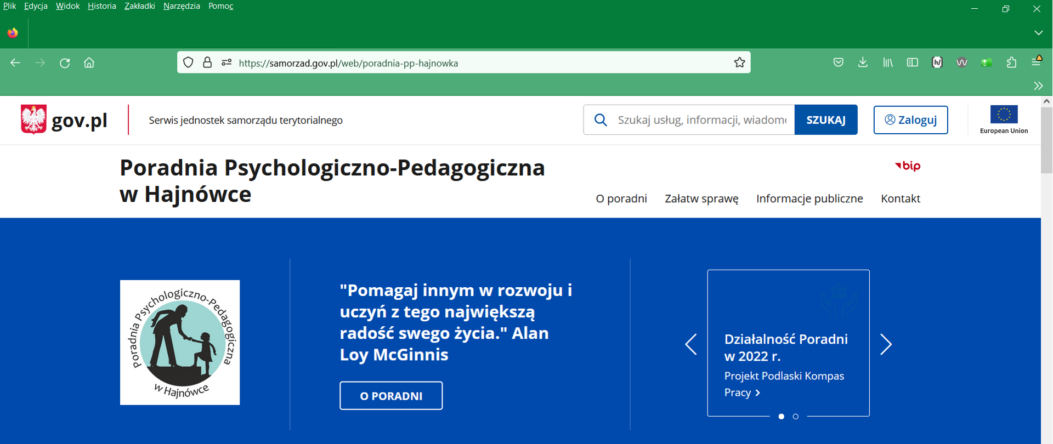Open the Downloads panel icon
The height and width of the screenshot is (444, 1053).
click(863, 62)
